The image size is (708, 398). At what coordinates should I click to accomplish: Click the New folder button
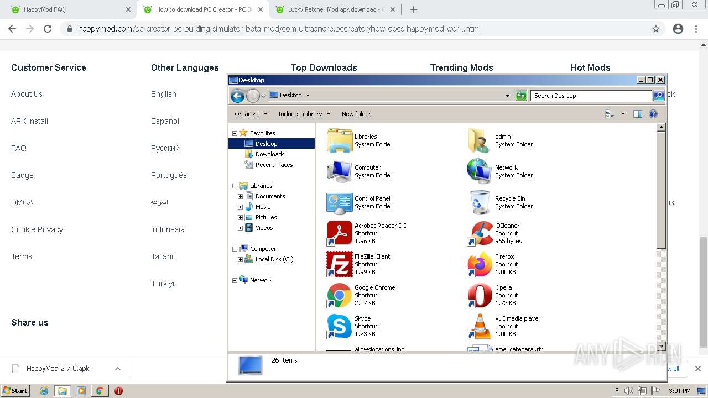coord(356,114)
